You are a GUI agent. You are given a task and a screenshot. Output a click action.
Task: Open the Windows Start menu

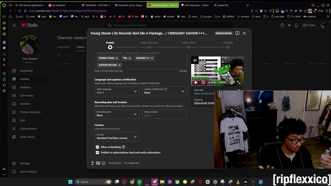coord(70,182)
